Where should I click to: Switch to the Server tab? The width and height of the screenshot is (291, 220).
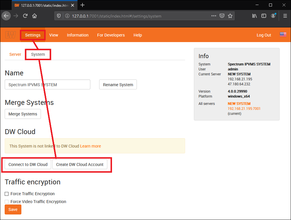(x=15, y=54)
